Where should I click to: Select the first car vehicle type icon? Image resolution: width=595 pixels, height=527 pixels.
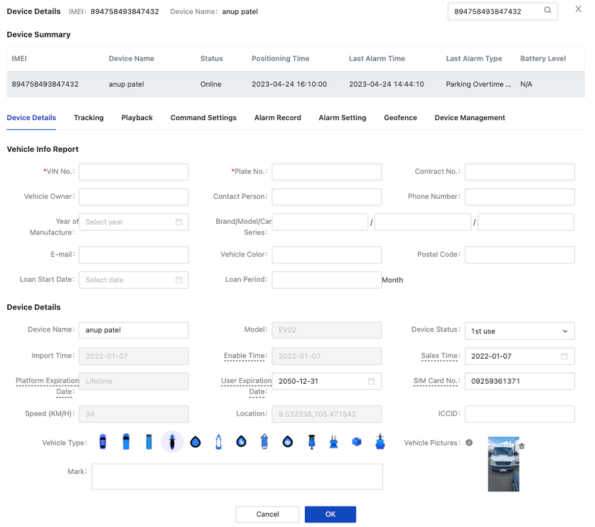pos(102,442)
